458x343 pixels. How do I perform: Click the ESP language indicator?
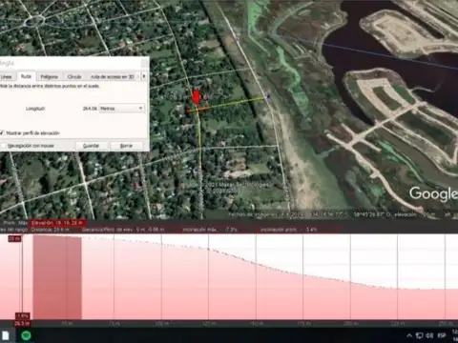pyautogui.click(x=442, y=335)
